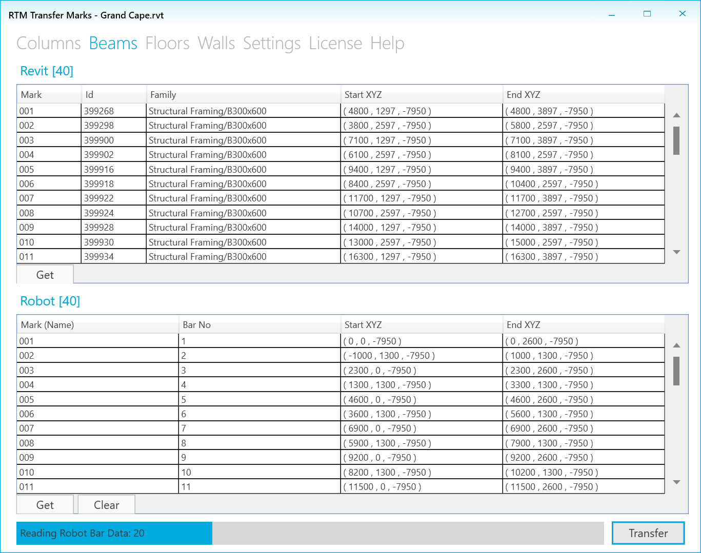The image size is (701, 553).
Task: Sort Revit table by Id header
Action: 114,95
